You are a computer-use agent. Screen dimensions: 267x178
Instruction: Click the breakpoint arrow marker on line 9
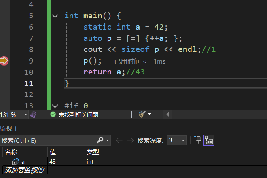(x=4, y=61)
